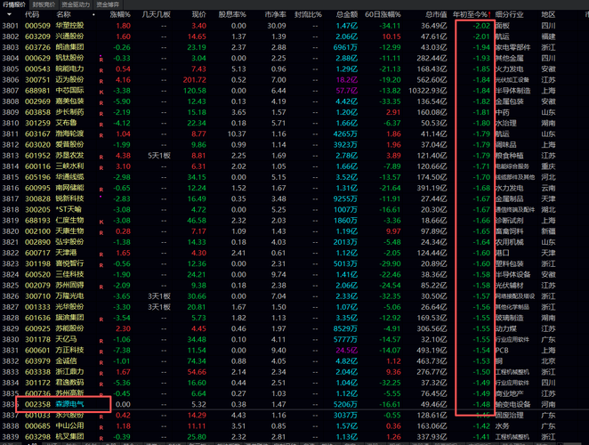
Task: Click the K marker in row 688981
Action: click(101, 92)
